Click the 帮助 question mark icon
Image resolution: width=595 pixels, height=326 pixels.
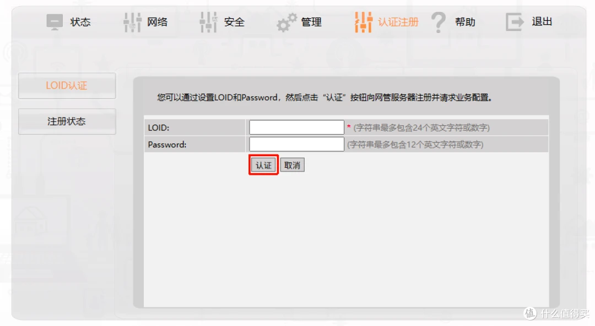tap(439, 23)
